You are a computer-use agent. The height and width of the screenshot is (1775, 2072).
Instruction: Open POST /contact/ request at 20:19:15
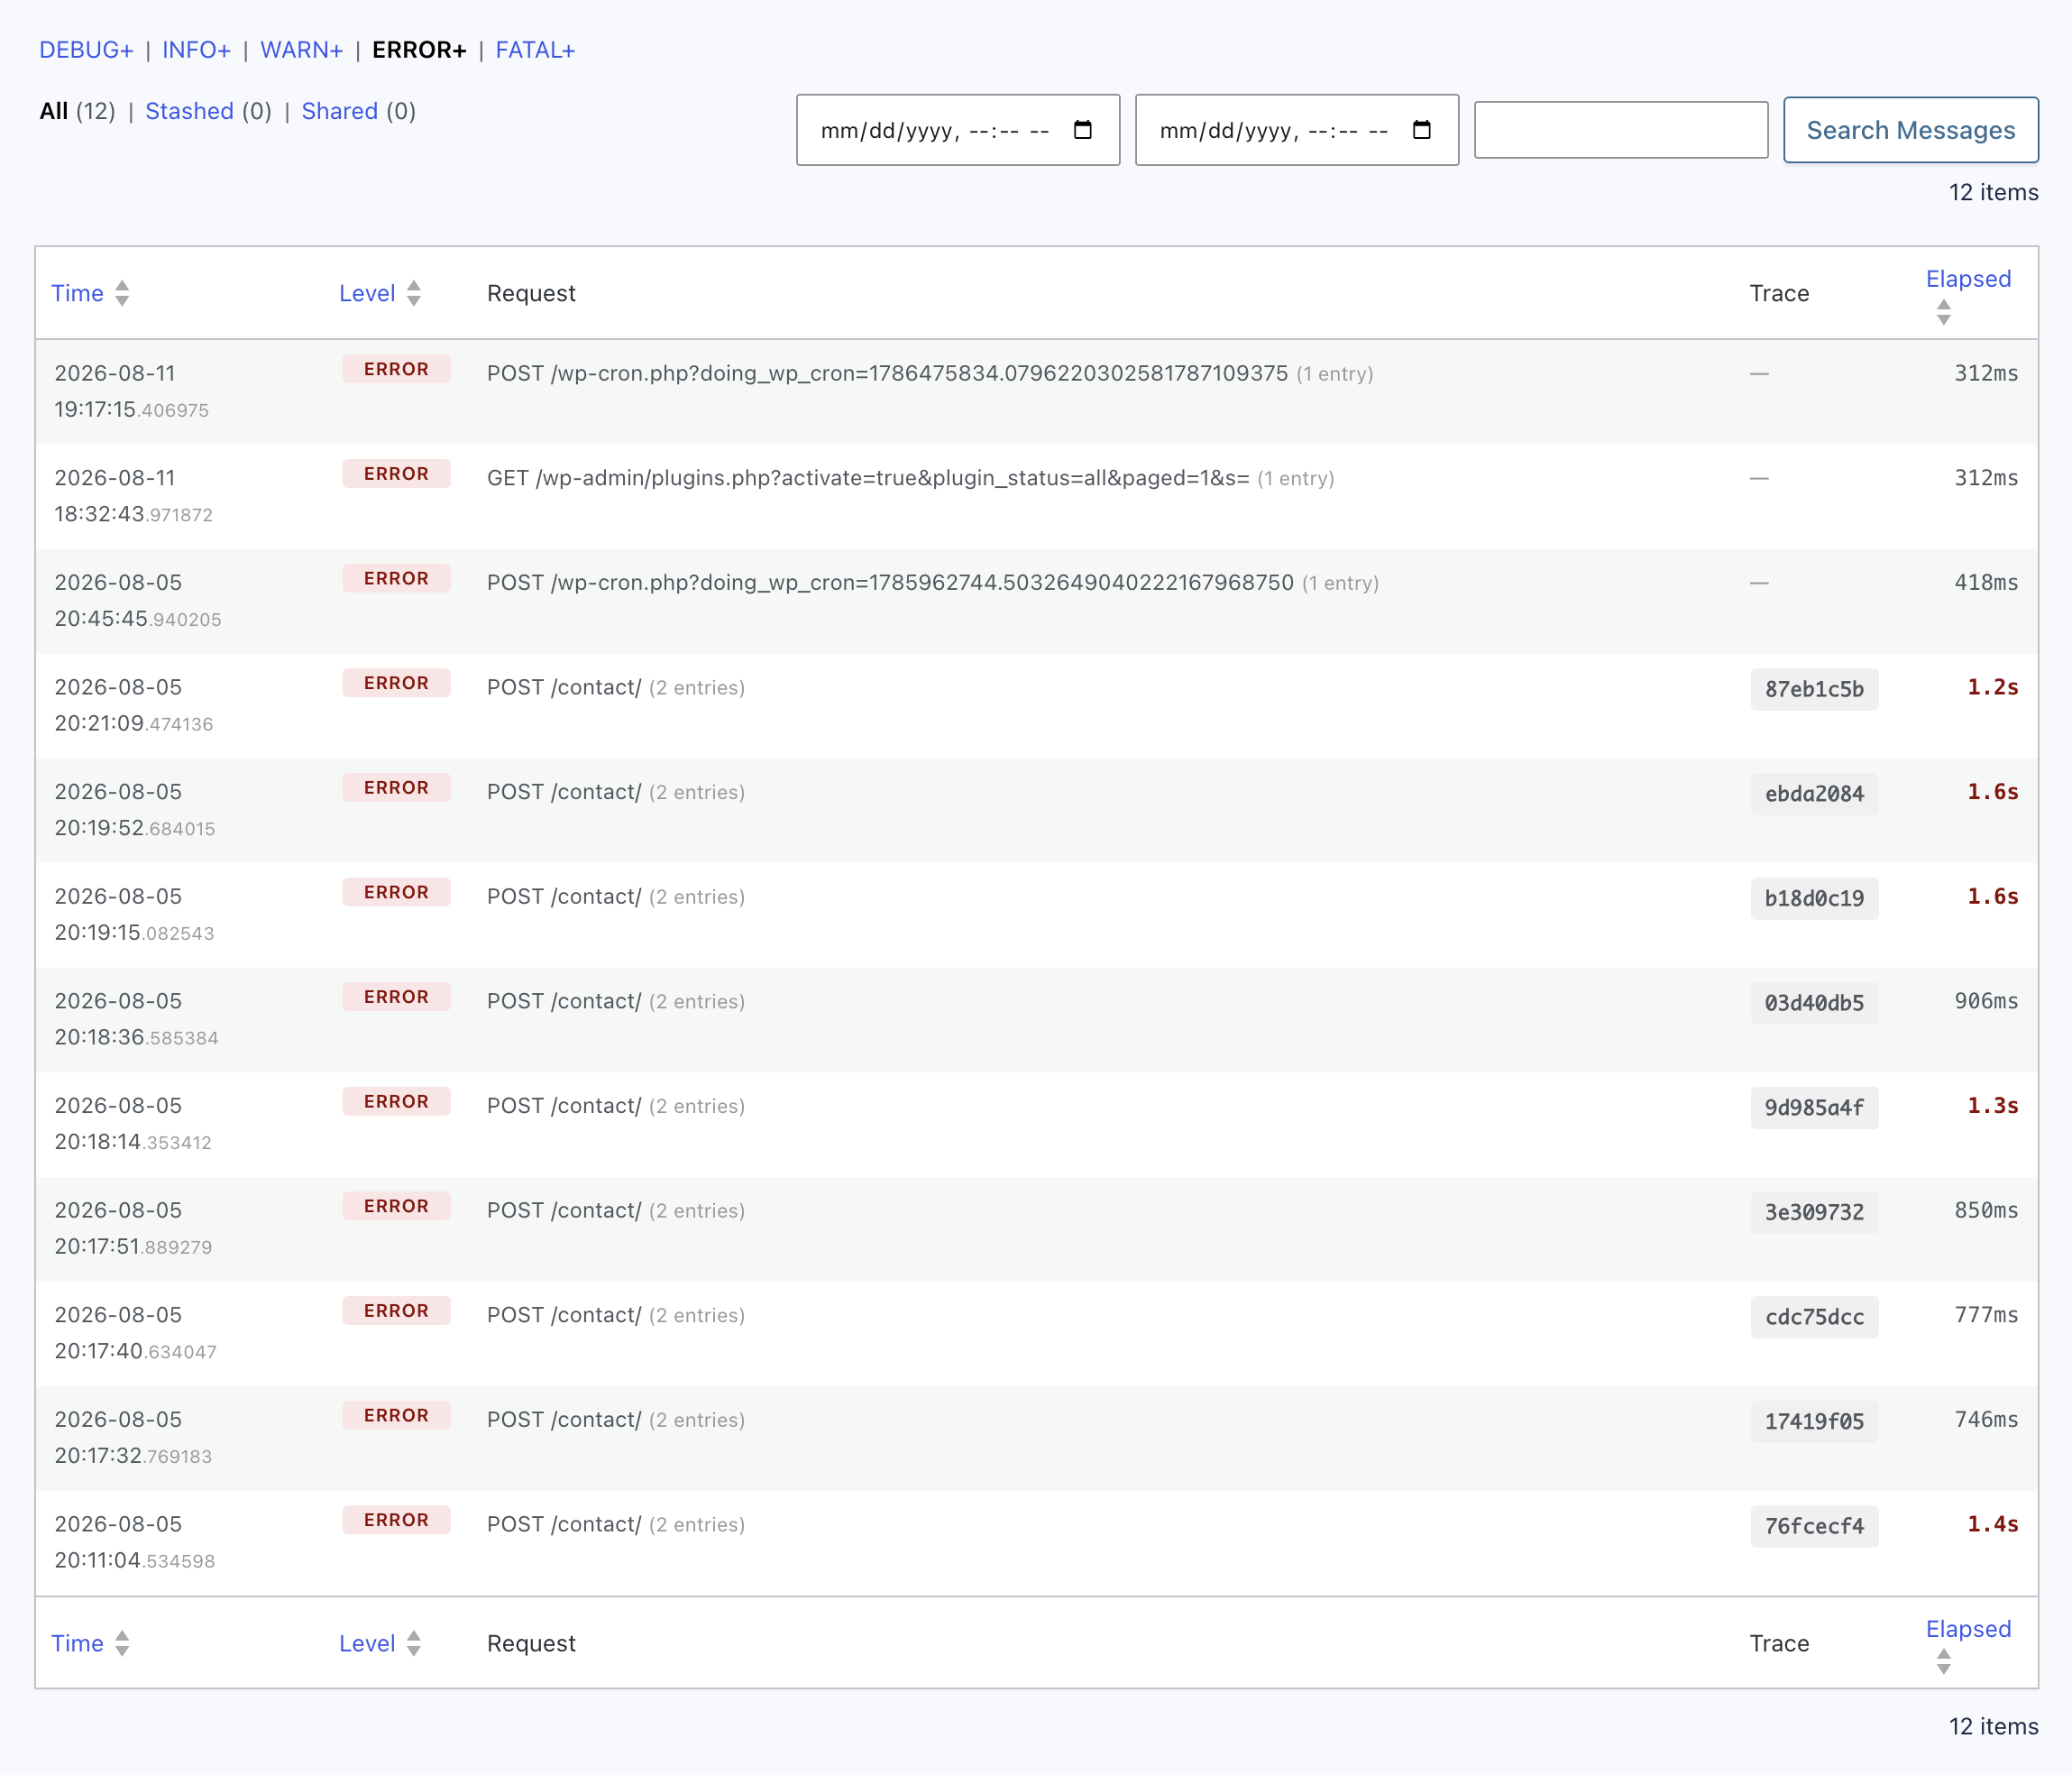point(564,897)
